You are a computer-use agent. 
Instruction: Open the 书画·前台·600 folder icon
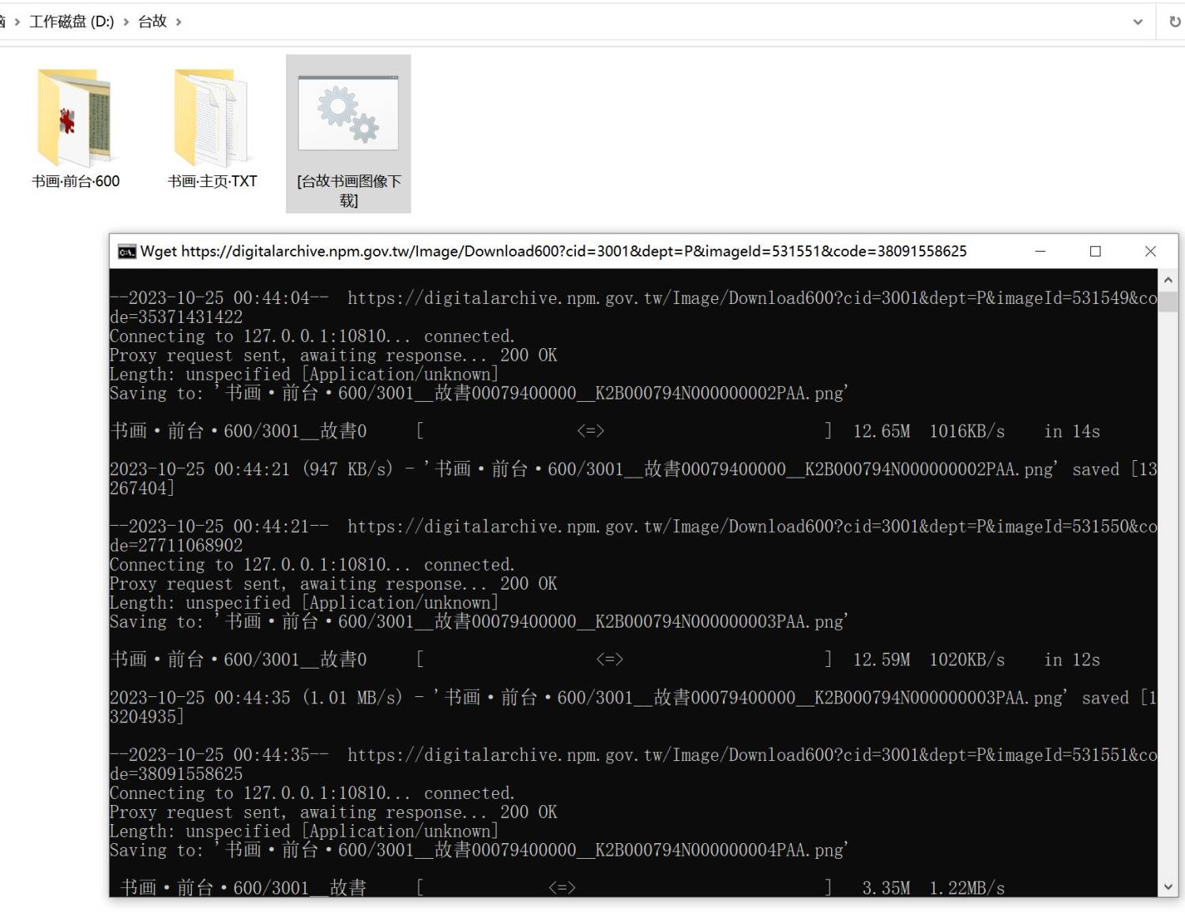[74, 117]
